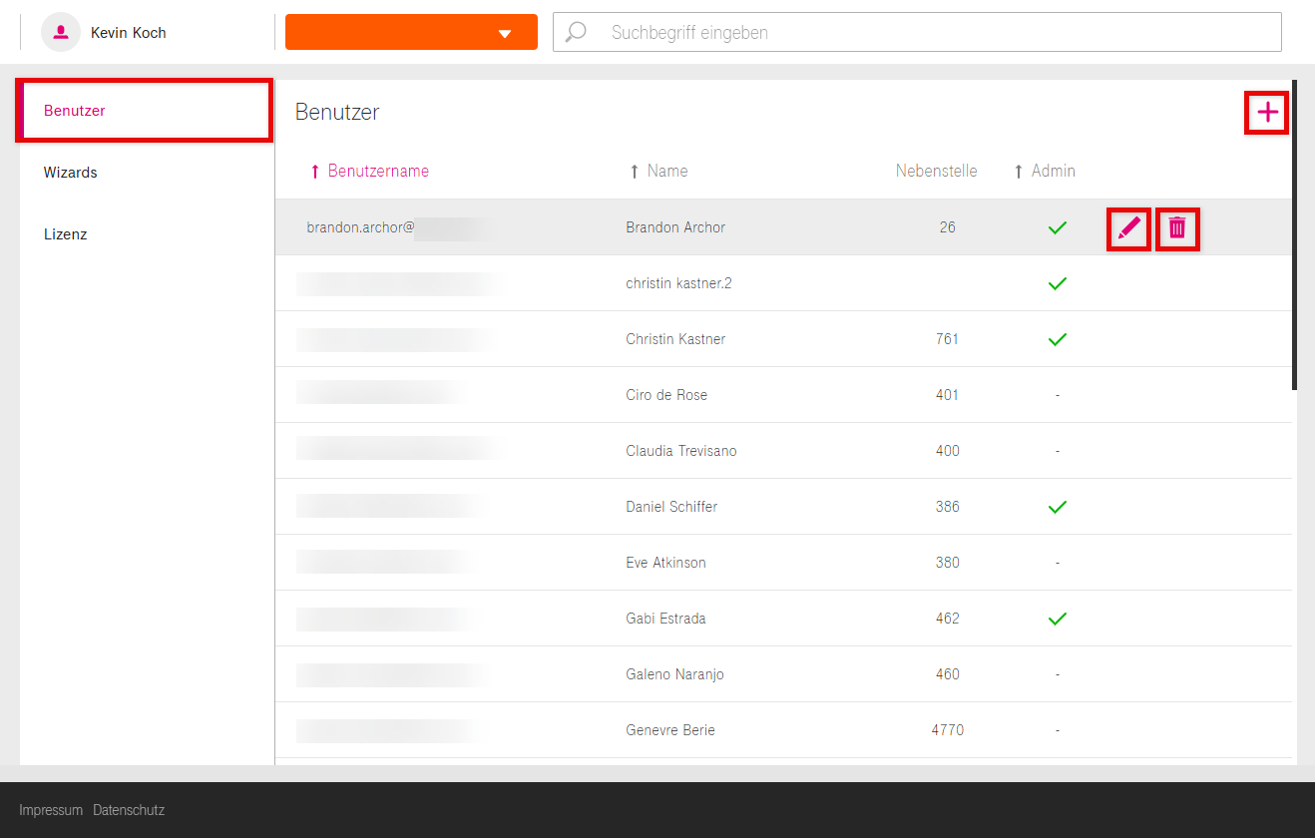Open the Benutzer section in the sidebar
1315x838 pixels.
click(75, 111)
